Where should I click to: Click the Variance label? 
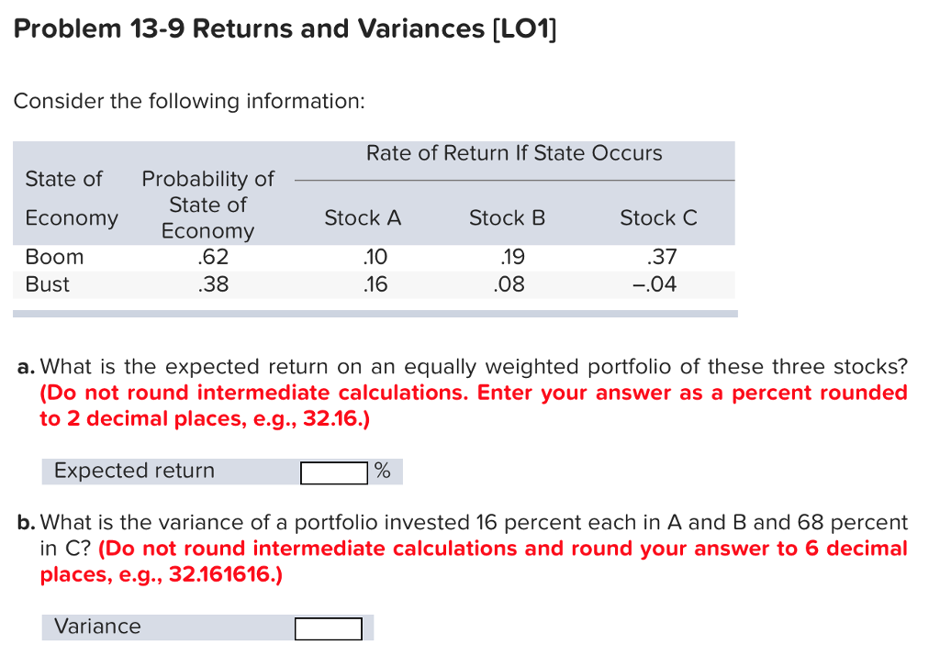(x=97, y=627)
